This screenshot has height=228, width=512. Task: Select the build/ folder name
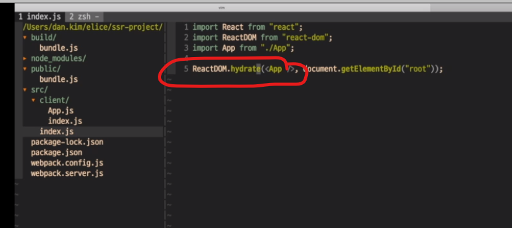click(44, 37)
